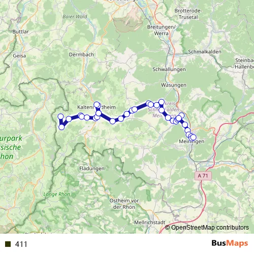
Task: Click the Meiningen city label
Action: click(x=192, y=141)
